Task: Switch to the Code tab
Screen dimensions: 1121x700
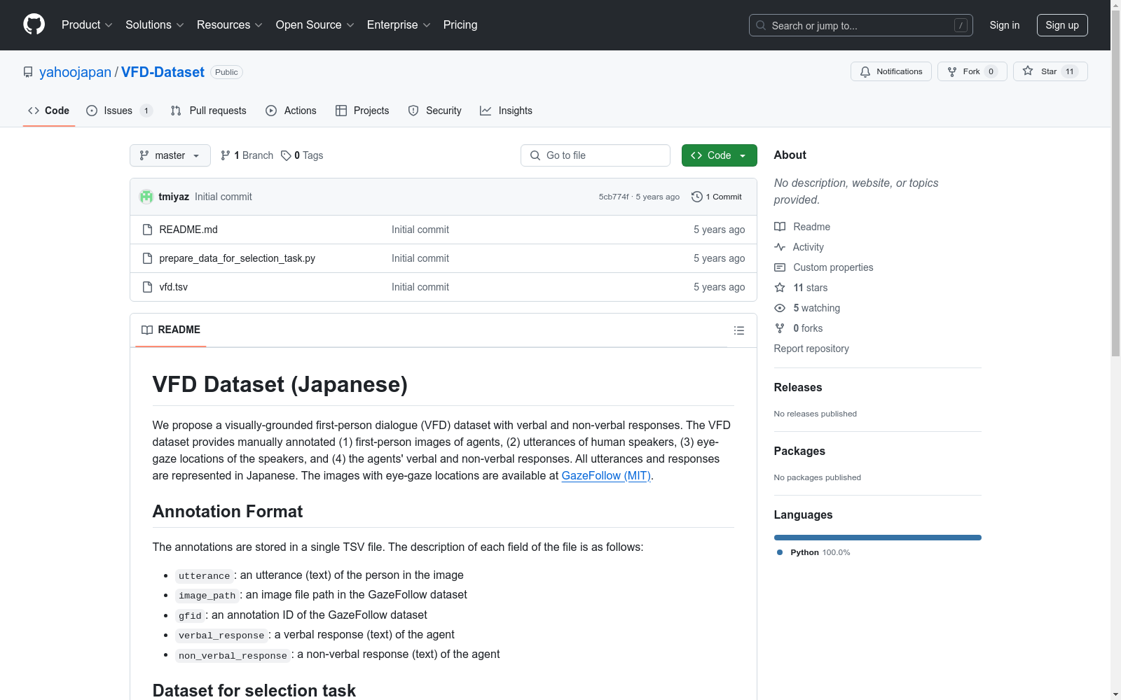Action: pyautogui.click(x=49, y=111)
